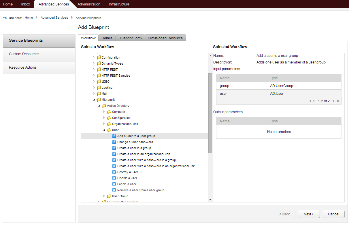
Task: Select Custom Resources in the sidebar
Action: pyautogui.click(x=24, y=54)
